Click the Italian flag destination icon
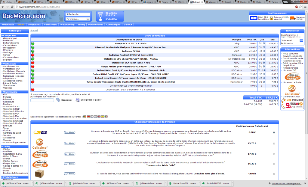Image resolution: width=308 pixels, height=187 pixels. pos(106,117)
